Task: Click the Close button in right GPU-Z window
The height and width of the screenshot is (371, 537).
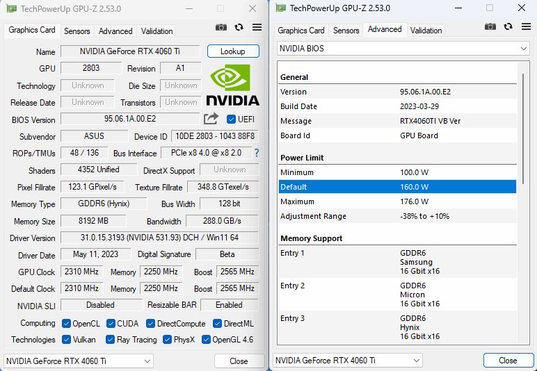Action: (x=508, y=361)
